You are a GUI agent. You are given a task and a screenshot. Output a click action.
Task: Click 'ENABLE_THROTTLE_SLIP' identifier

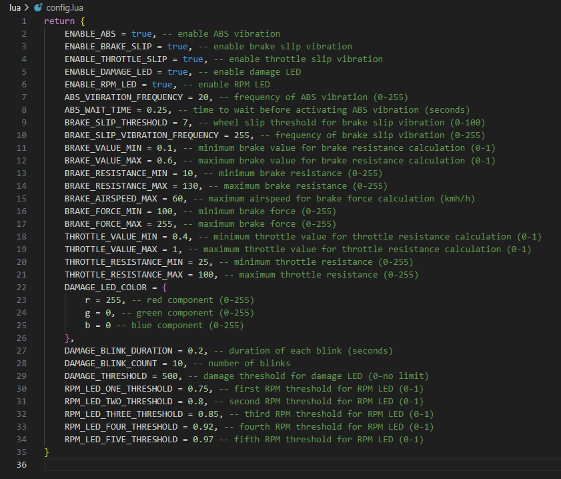pos(116,59)
